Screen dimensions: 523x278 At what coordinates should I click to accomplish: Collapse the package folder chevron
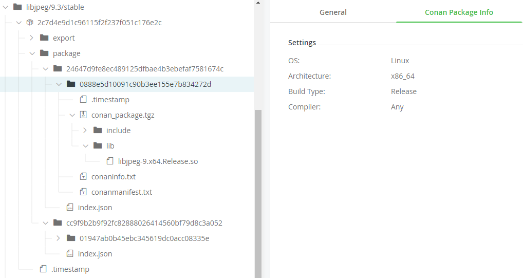tap(32, 53)
